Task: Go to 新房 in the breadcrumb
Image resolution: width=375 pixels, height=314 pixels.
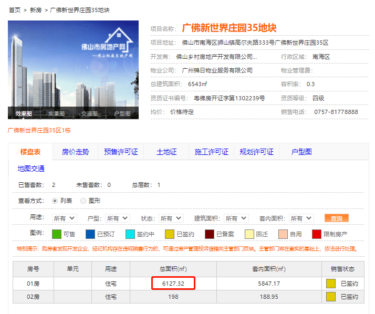Action: 36,10
